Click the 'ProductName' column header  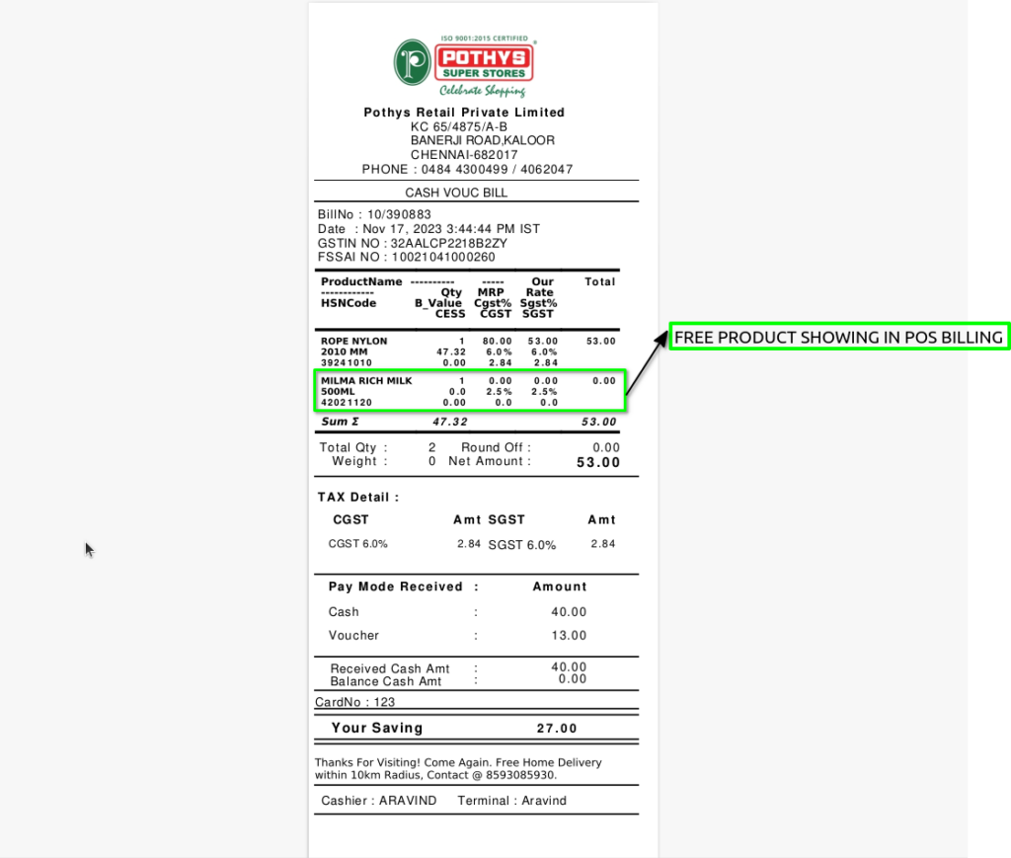[361, 281]
